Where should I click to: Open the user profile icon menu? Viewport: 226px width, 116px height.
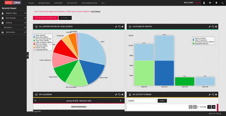tap(204, 3)
